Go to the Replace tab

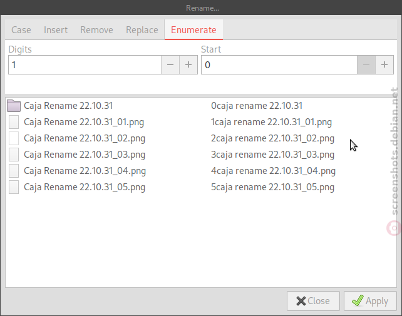click(x=142, y=30)
